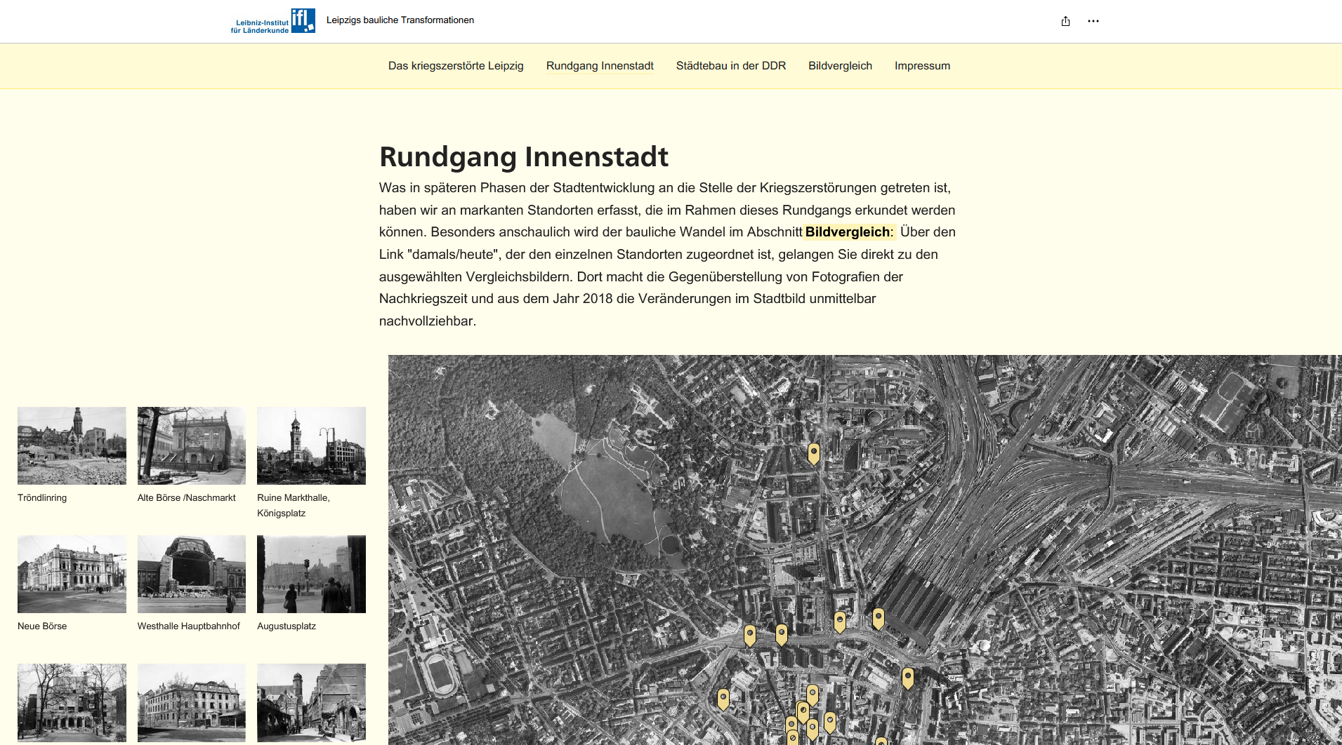Image resolution: width=1342 pixels, height=745 pixels.
Task: Select the 'Rundgang Innenstadt' navigation tab
Action: pyautogui.click(x=600, y=66)
